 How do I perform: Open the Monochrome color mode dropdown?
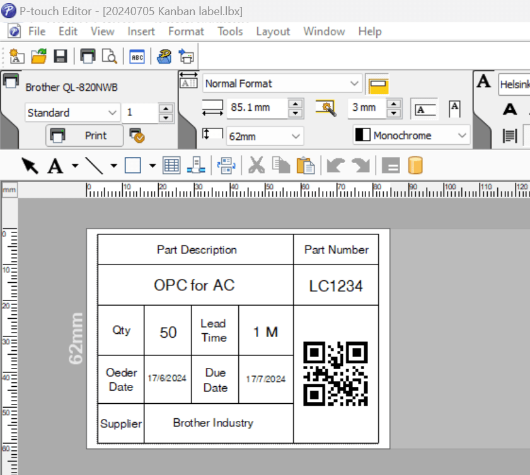[x=412, y=135]
